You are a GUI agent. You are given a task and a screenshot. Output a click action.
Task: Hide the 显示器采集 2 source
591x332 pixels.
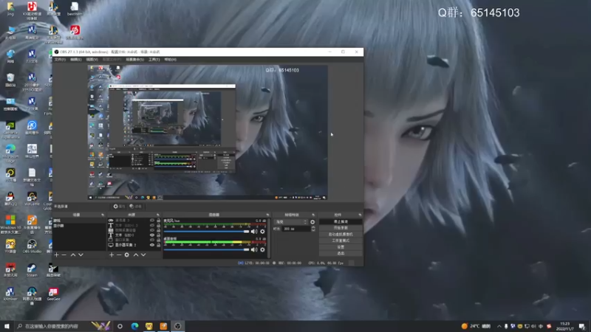[x=152, y=245]
